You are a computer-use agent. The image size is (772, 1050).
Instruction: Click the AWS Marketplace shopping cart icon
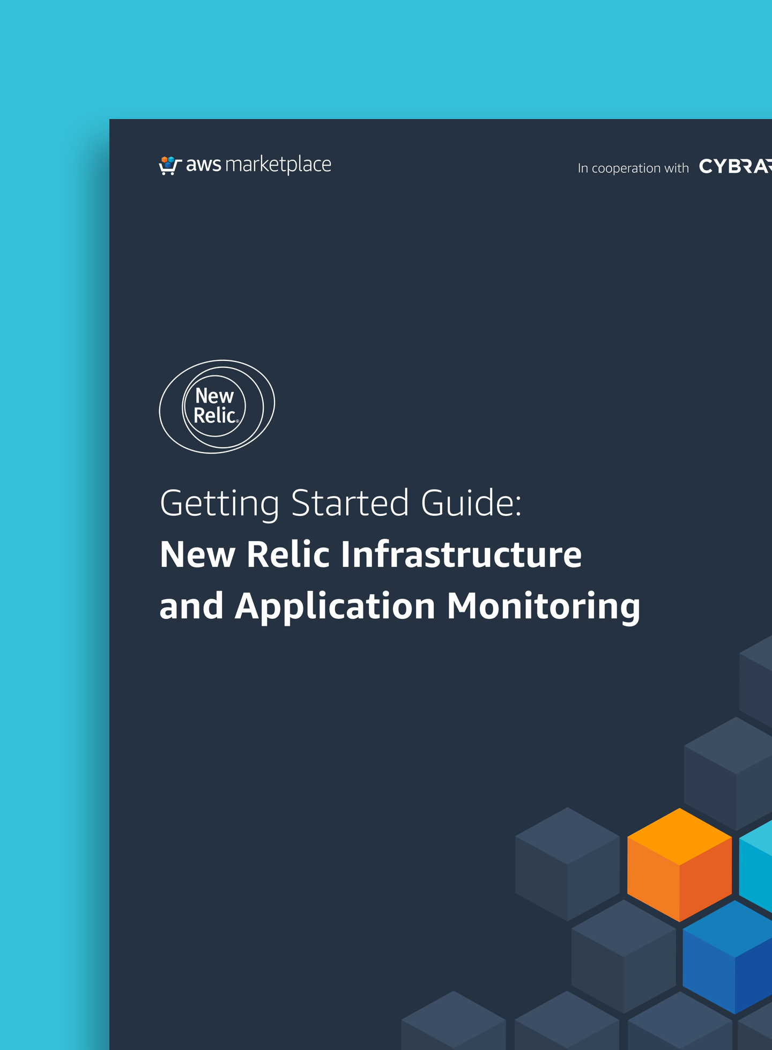[170, 166]
